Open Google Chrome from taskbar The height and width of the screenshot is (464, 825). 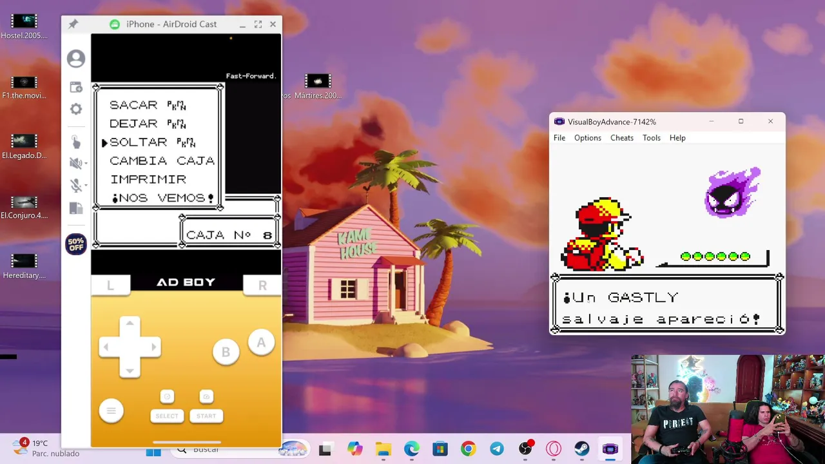point(469,449)
